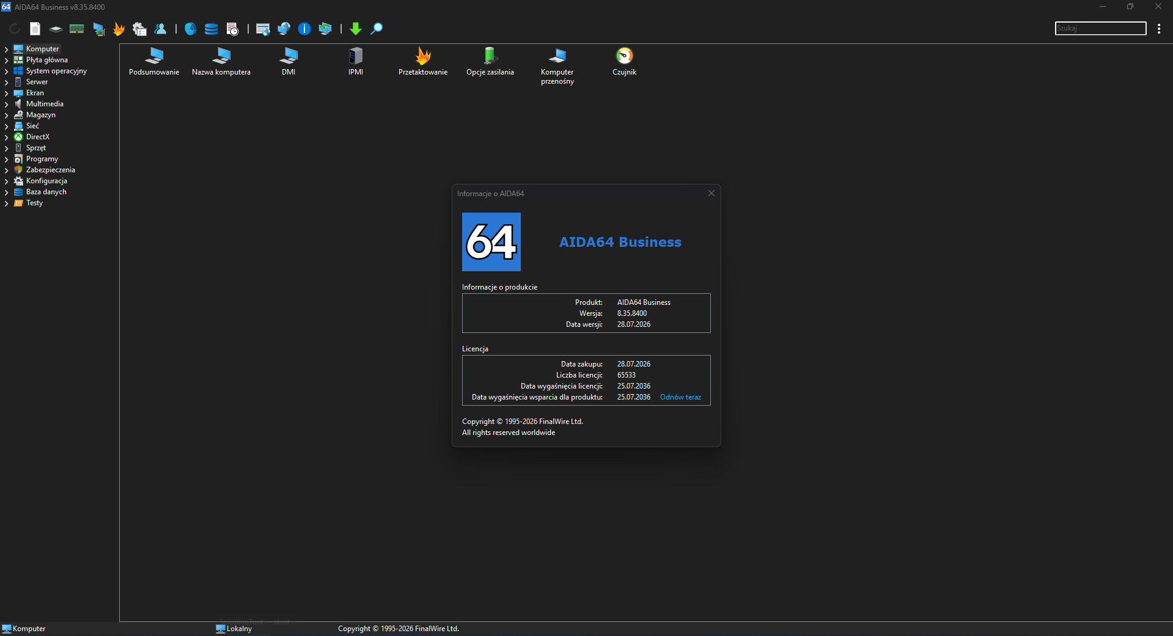This screenshot has height=636, width=1173.
Task: Open the blue database stack toolbar icon
Action: 211,29
